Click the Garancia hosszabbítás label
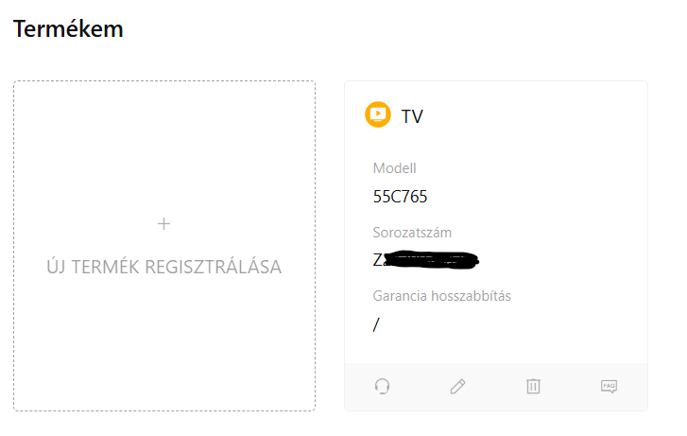Screen dimensions: 687x436 coord(441,296)
